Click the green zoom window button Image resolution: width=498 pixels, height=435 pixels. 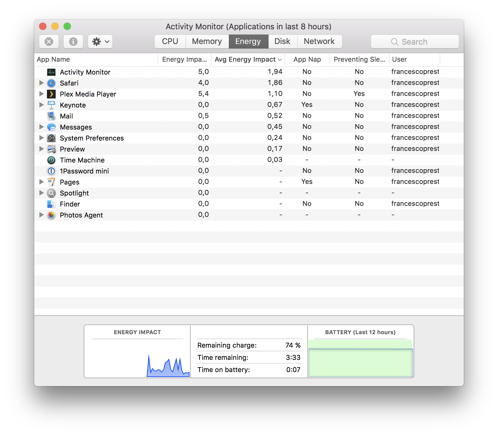pyautogui.click(x=67, y=26)
